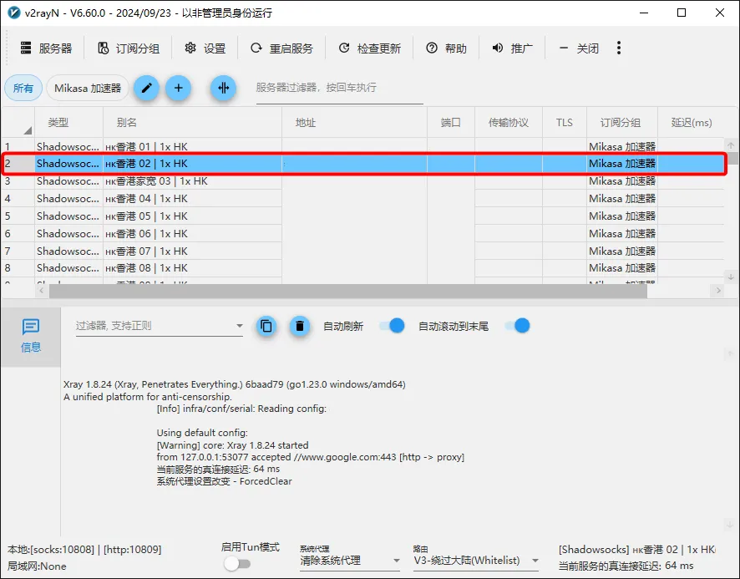Select server row HK香港 04 | 1x HK
740x579 pixels.
click(x=363, y=198)
